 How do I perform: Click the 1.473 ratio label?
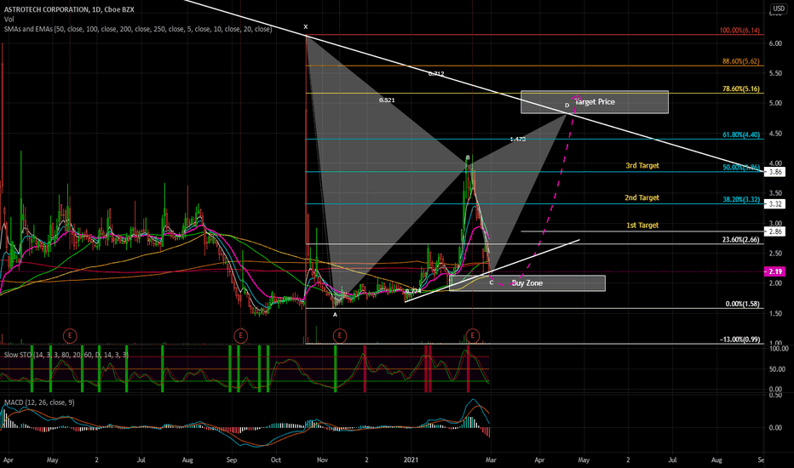coord(517,140)
